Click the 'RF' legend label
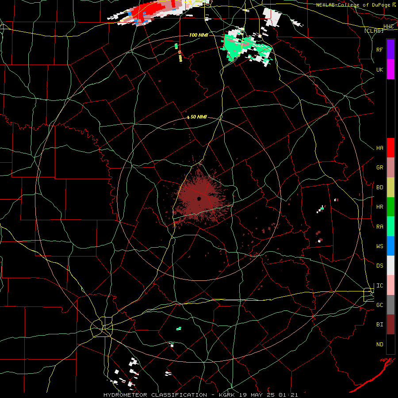Screen dimensions: 398x398 click(379, 50)
